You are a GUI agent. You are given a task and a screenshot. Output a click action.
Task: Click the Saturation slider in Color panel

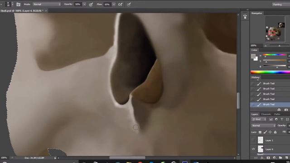click(275, 61)
